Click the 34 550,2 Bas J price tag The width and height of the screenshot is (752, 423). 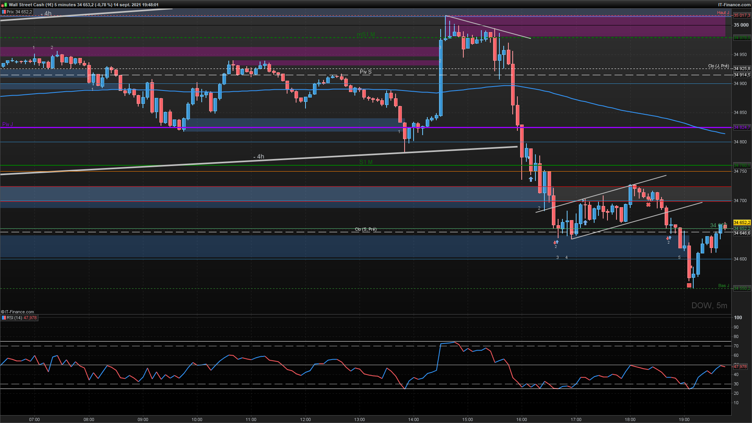pos(741,288)
